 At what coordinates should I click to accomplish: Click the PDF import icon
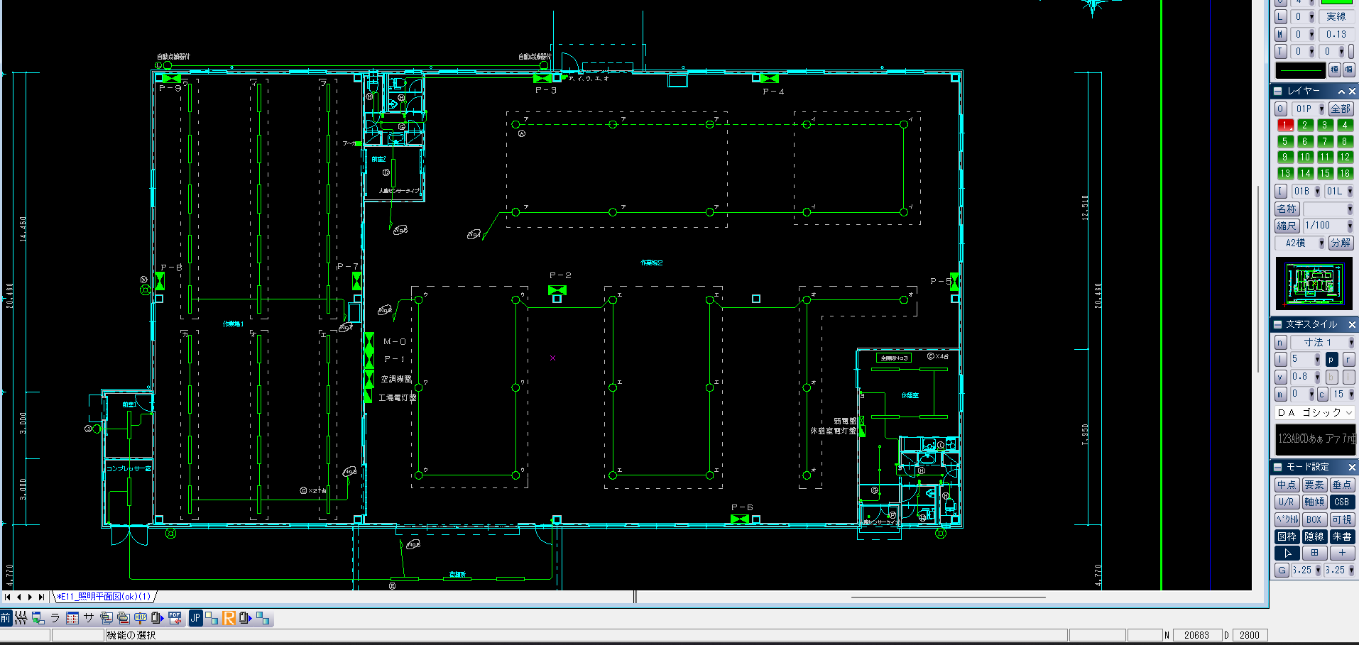tap(175, 618)
